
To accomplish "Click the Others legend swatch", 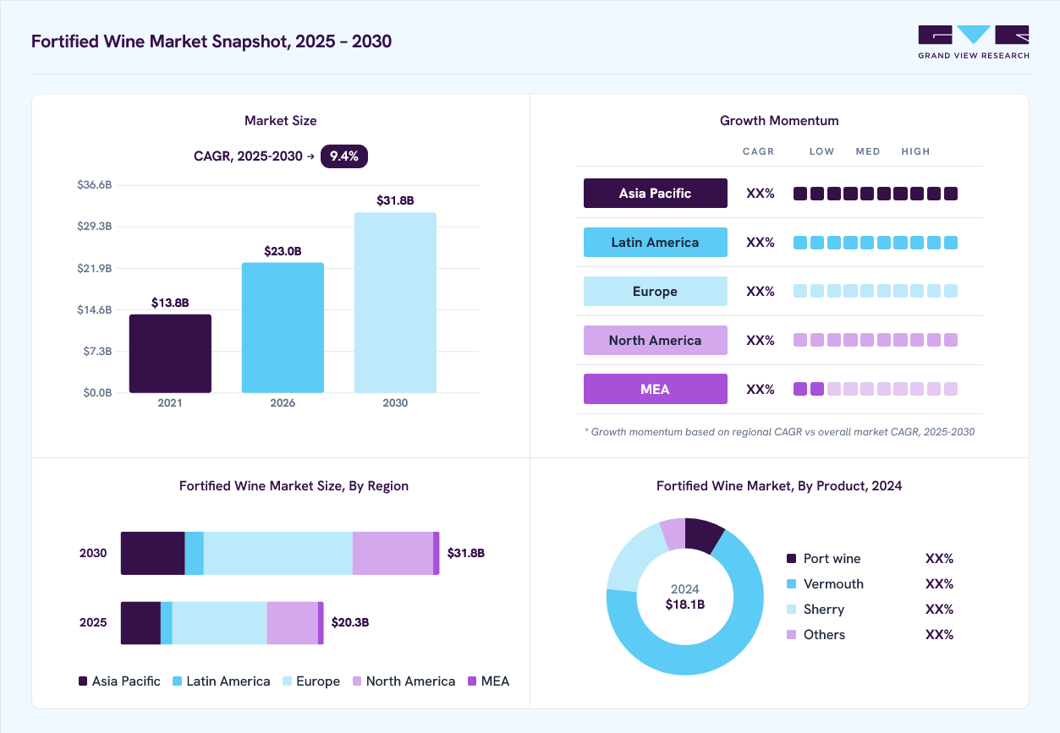I will [x=792, y=635].
